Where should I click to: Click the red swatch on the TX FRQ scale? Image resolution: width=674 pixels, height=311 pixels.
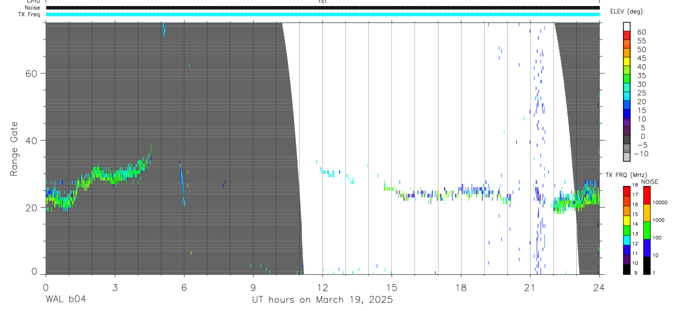click(627, 191)
